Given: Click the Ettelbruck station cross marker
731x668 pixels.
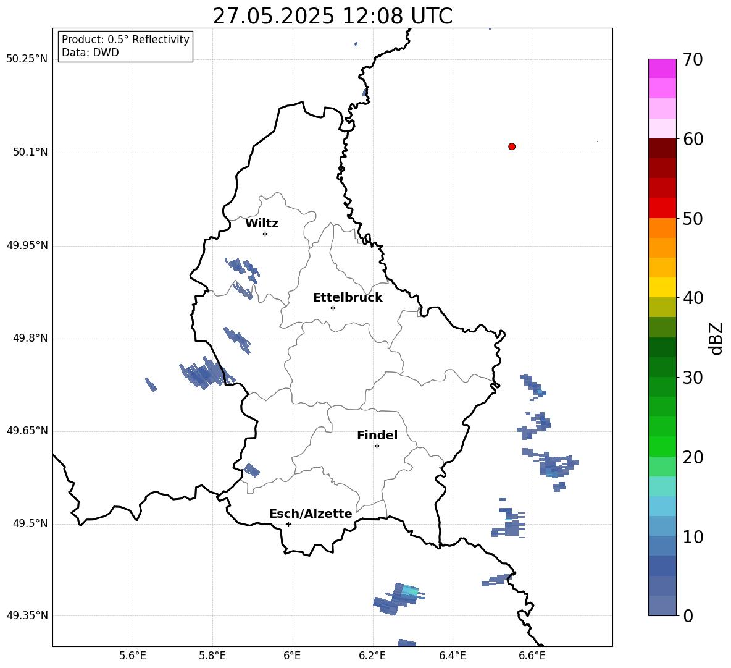Looking at the screenshot, I should pyautogui.click(x=333, y=308).
